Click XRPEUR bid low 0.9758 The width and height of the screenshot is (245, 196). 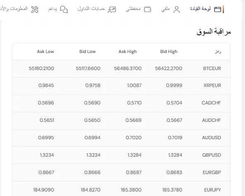click(x=93, y=85)
